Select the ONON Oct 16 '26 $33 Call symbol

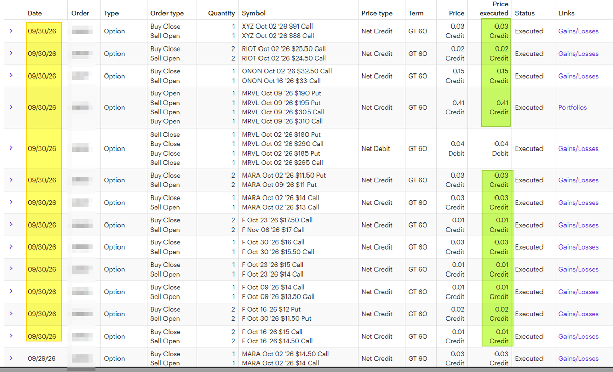[x=281, y=81]
